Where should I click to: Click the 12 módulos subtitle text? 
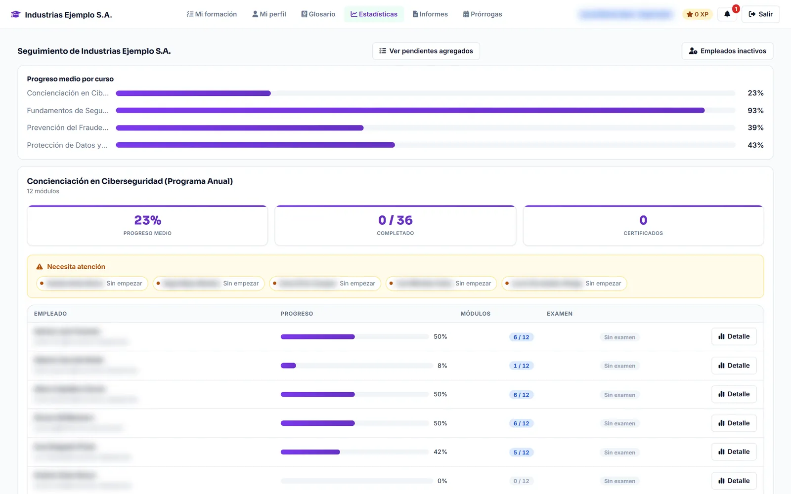[43, 191]
